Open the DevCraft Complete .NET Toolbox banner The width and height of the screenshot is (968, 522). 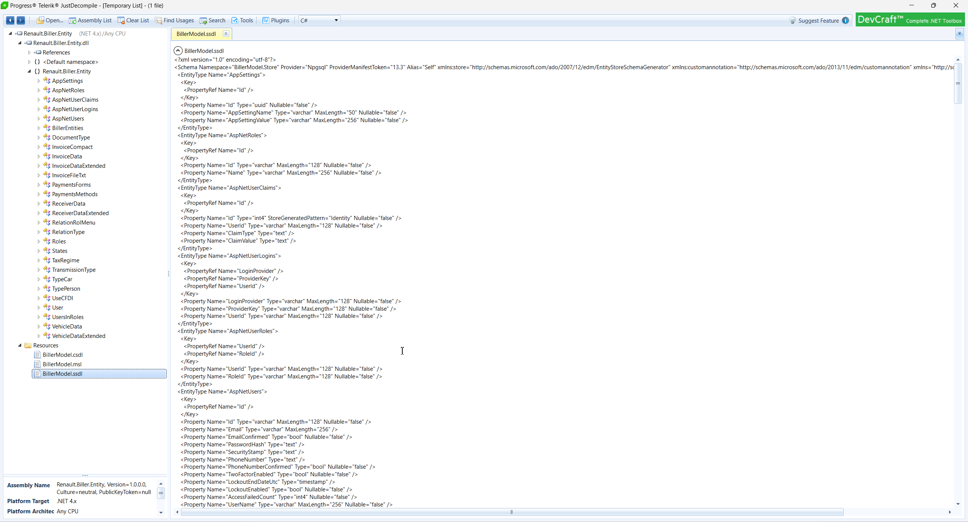[909, 19]
